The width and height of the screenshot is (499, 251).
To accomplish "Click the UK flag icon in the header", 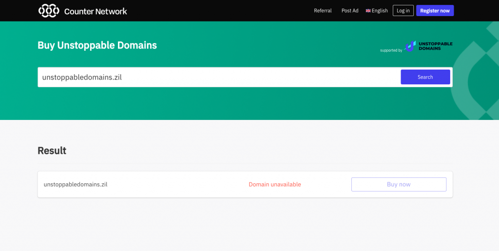I will point(368,11).
